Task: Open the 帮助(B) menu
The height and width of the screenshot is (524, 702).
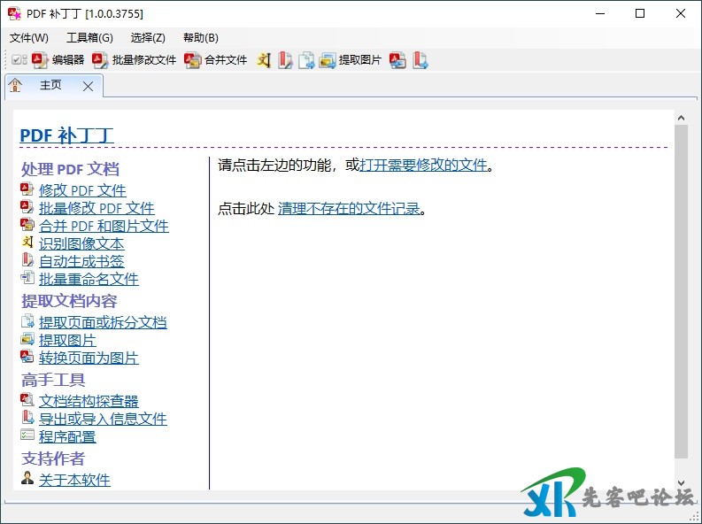Action: click(x=200, y=37)
